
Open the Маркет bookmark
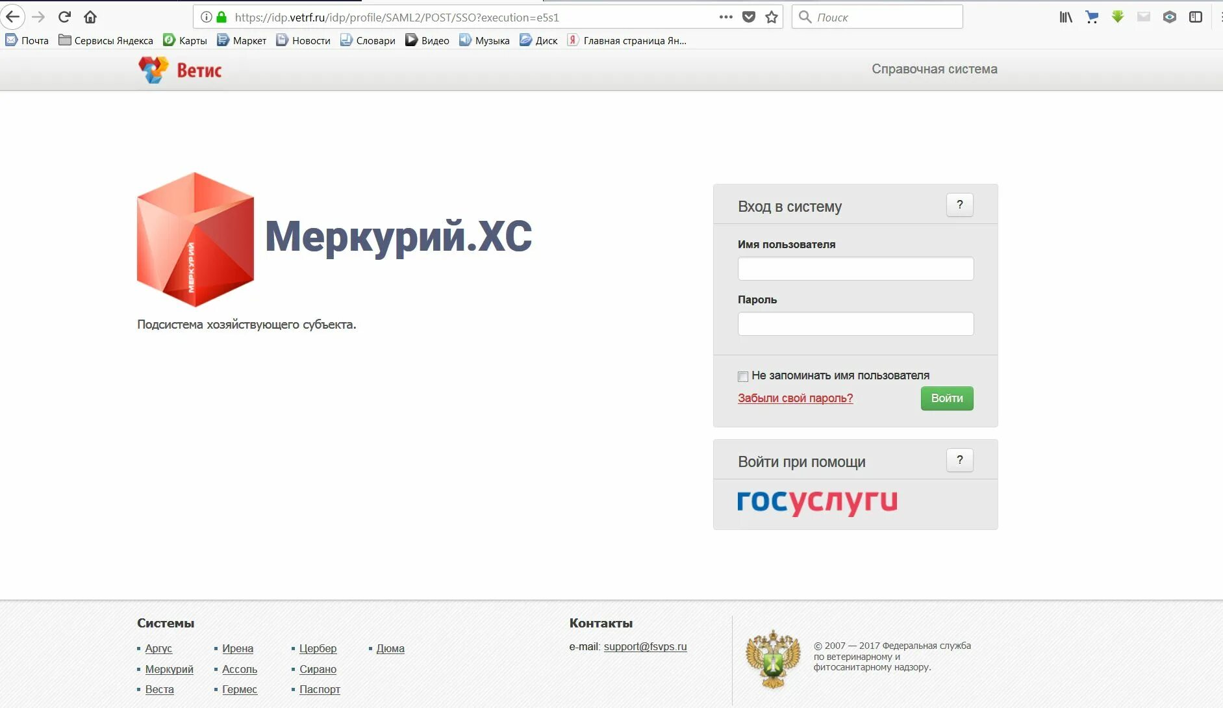(x=242, y=40)
